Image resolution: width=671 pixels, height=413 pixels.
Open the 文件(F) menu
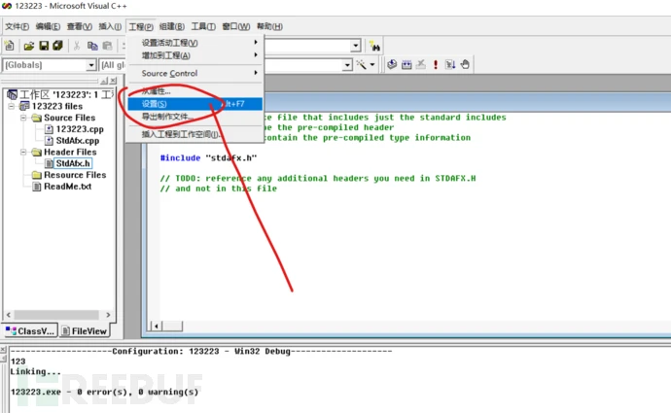click(x=17, y=26)
